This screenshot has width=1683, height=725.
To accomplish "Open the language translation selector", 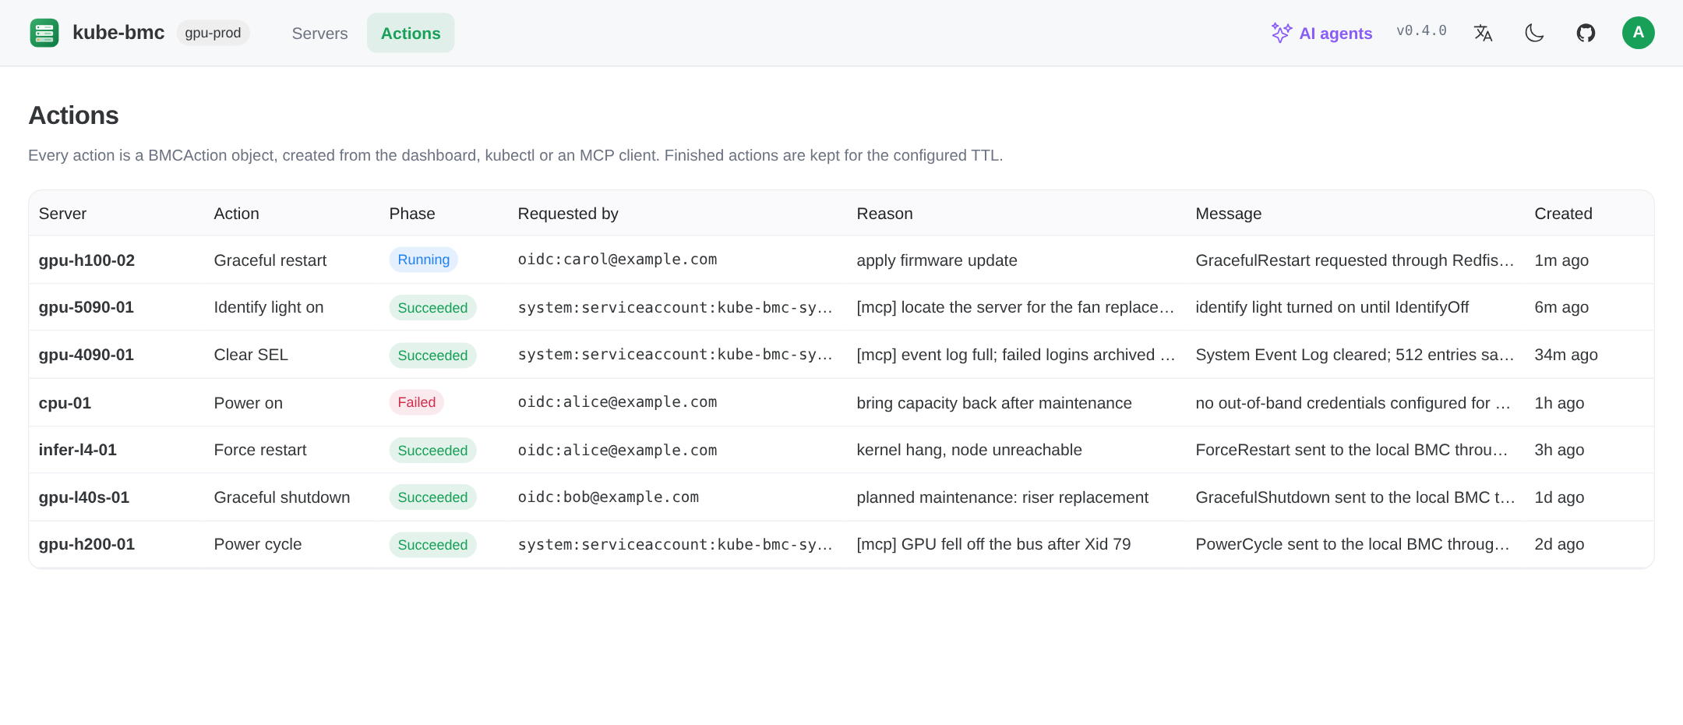I will click(1483, 33).
